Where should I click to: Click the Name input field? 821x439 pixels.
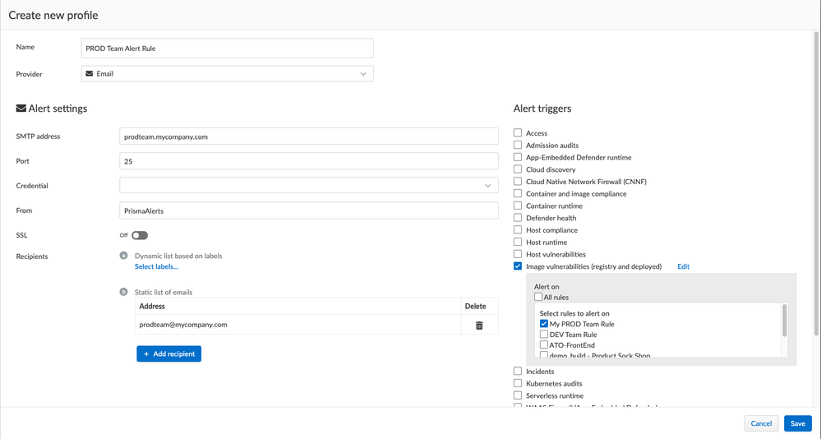[227, 49]
